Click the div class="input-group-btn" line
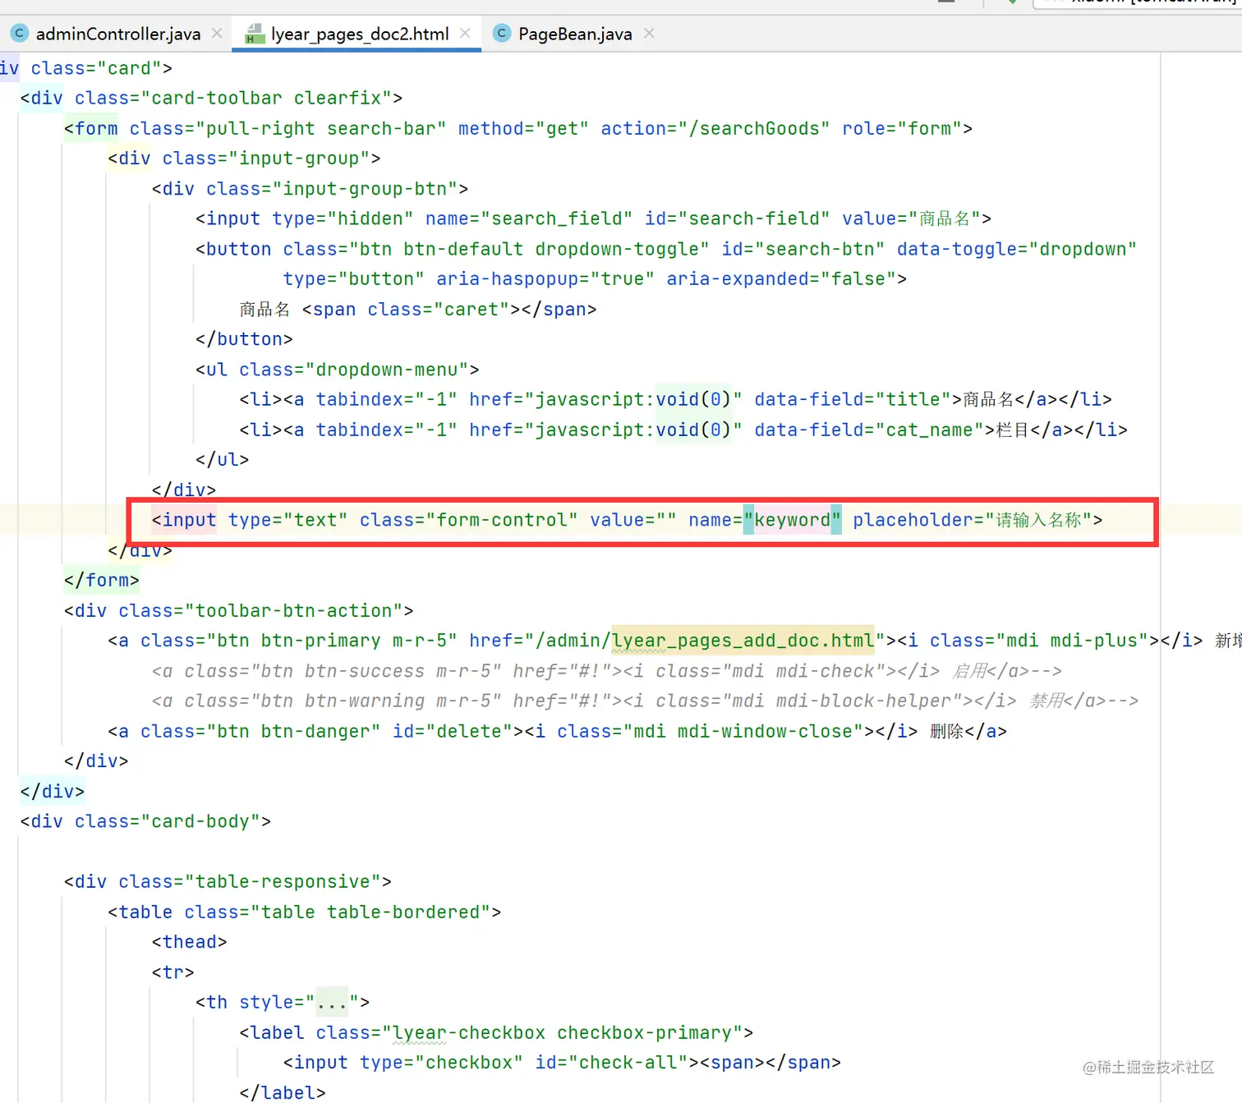This screenshot has width=1242, height=1103. (x=310, y=189)
